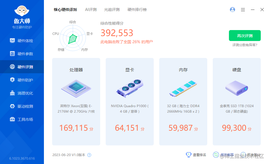Click the 驱动检测 hexagon icon
Screen dimensions: 269x164
[12, 106]
